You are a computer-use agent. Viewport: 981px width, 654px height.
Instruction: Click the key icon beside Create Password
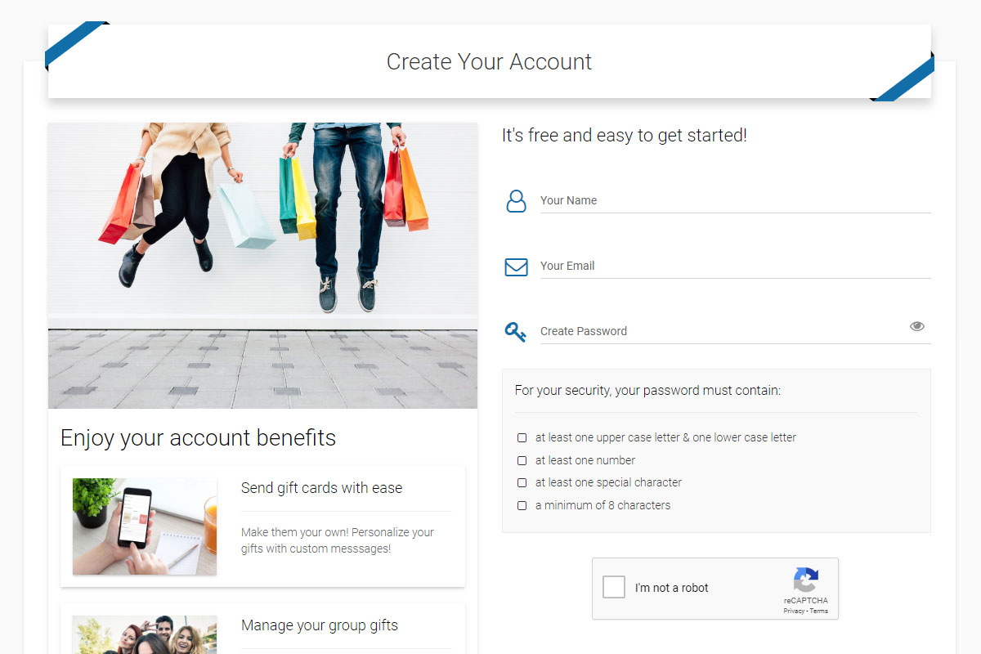click(x=515, y=332)
